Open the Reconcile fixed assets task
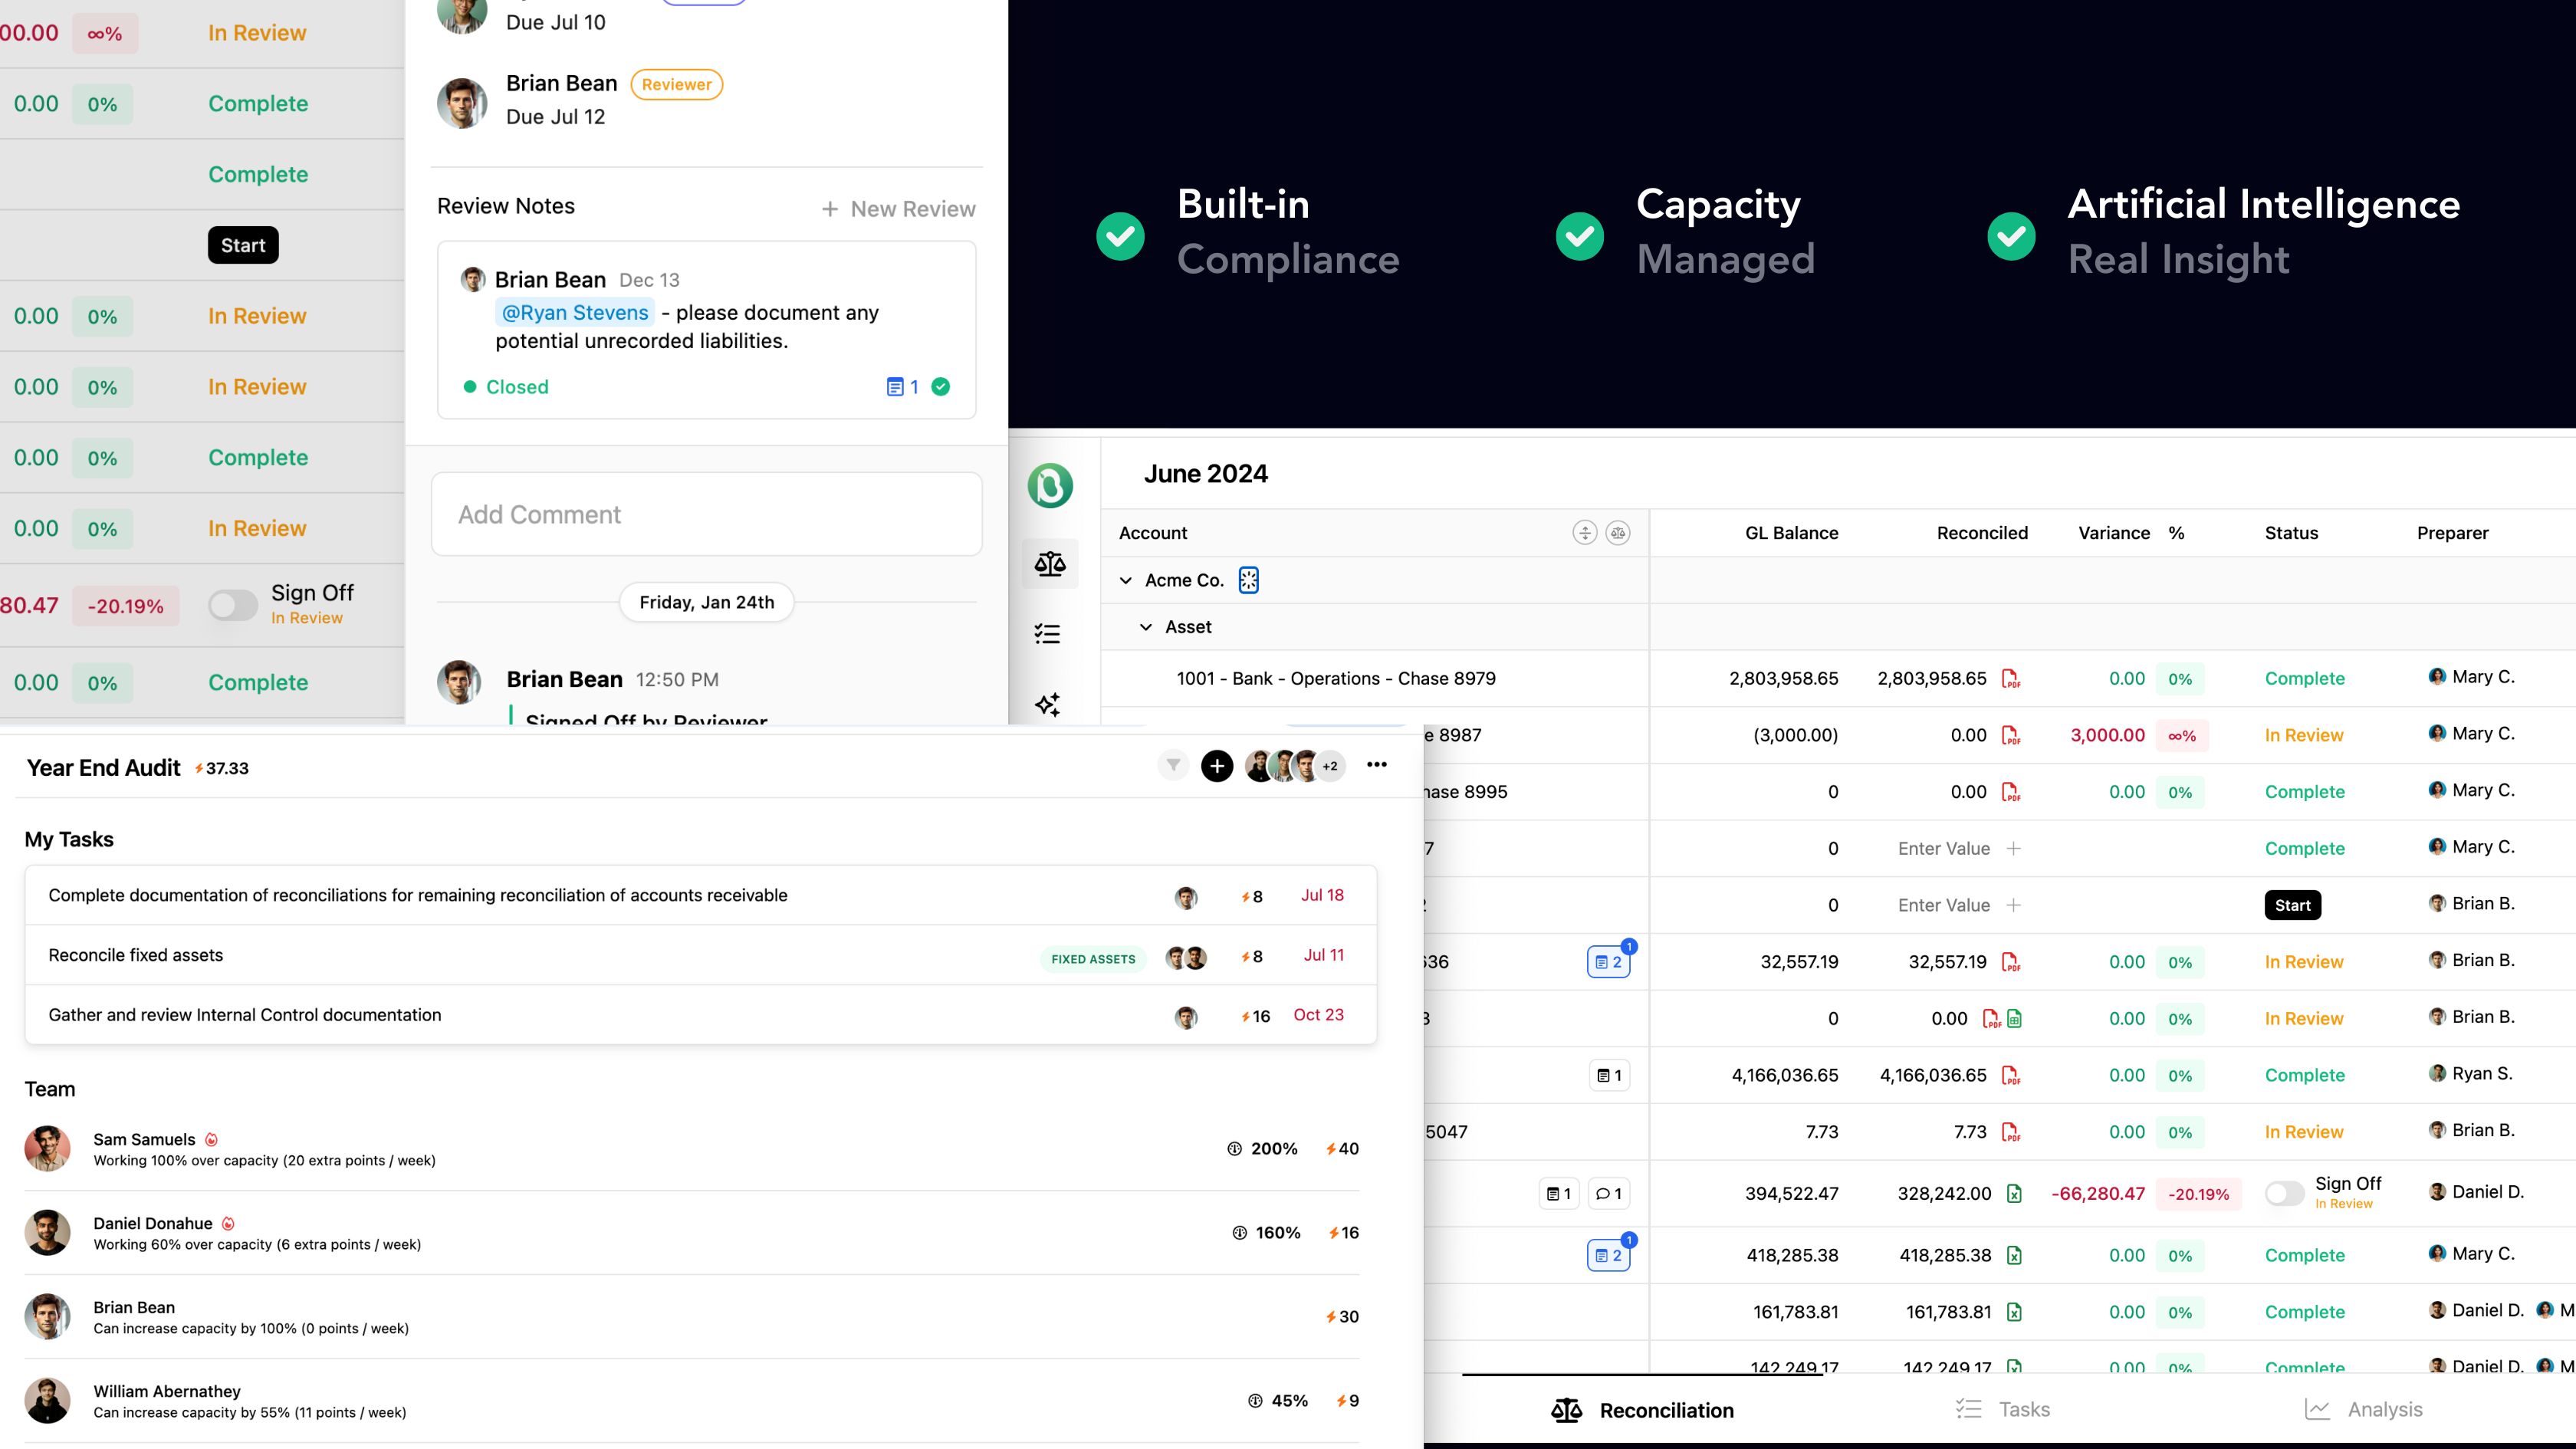This screenshot has height=1449, width=2576. [701, 956]
